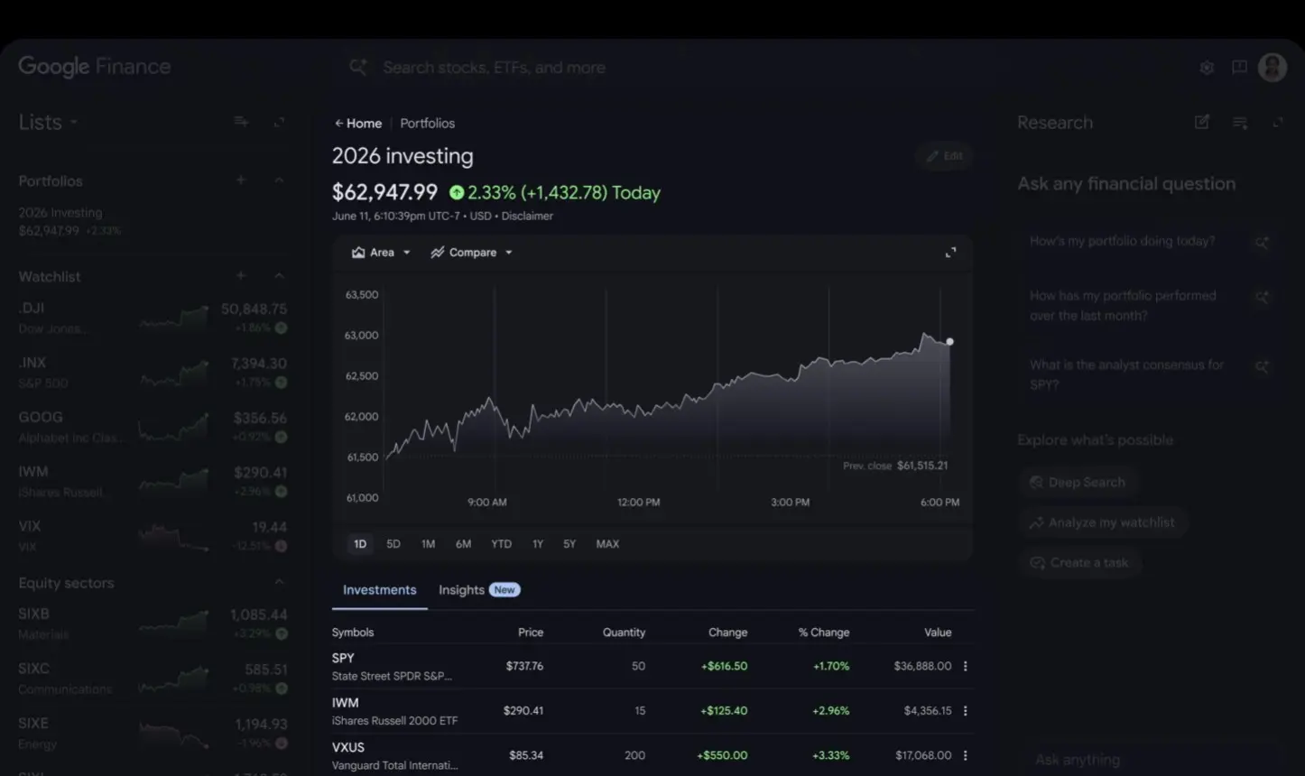Click the SPY symbol in Investments table

coord(343,659)
